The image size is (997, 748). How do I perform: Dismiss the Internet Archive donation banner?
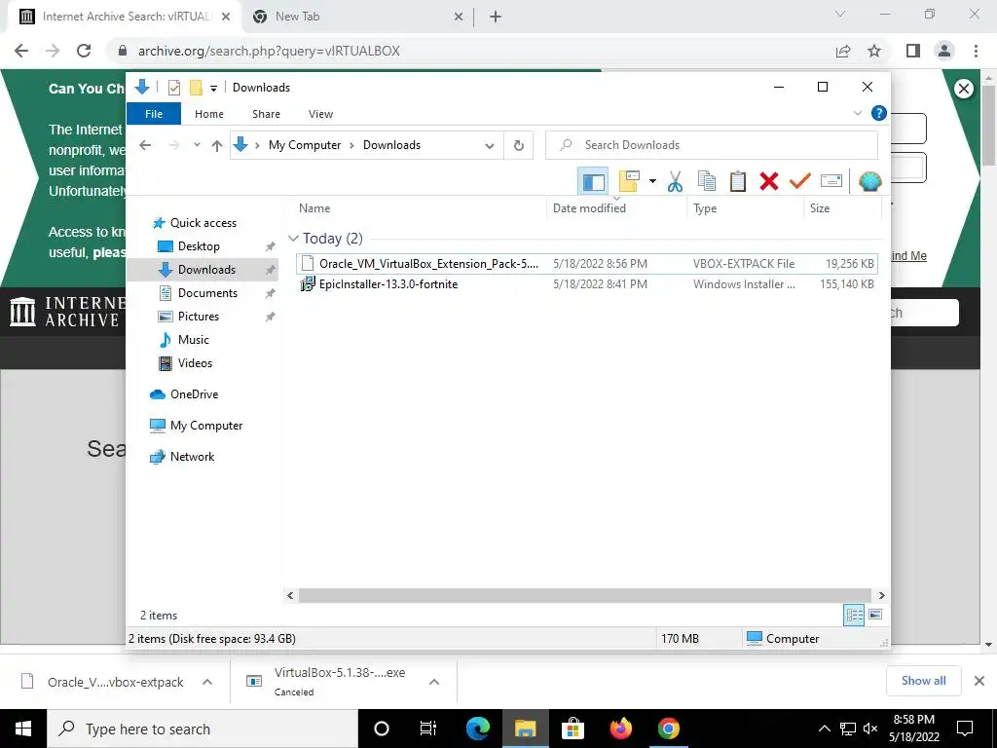pos(964,89)
